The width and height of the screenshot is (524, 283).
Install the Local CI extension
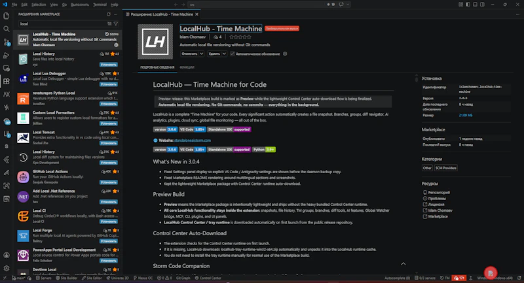pyautogui.click(x=108, y=222)
